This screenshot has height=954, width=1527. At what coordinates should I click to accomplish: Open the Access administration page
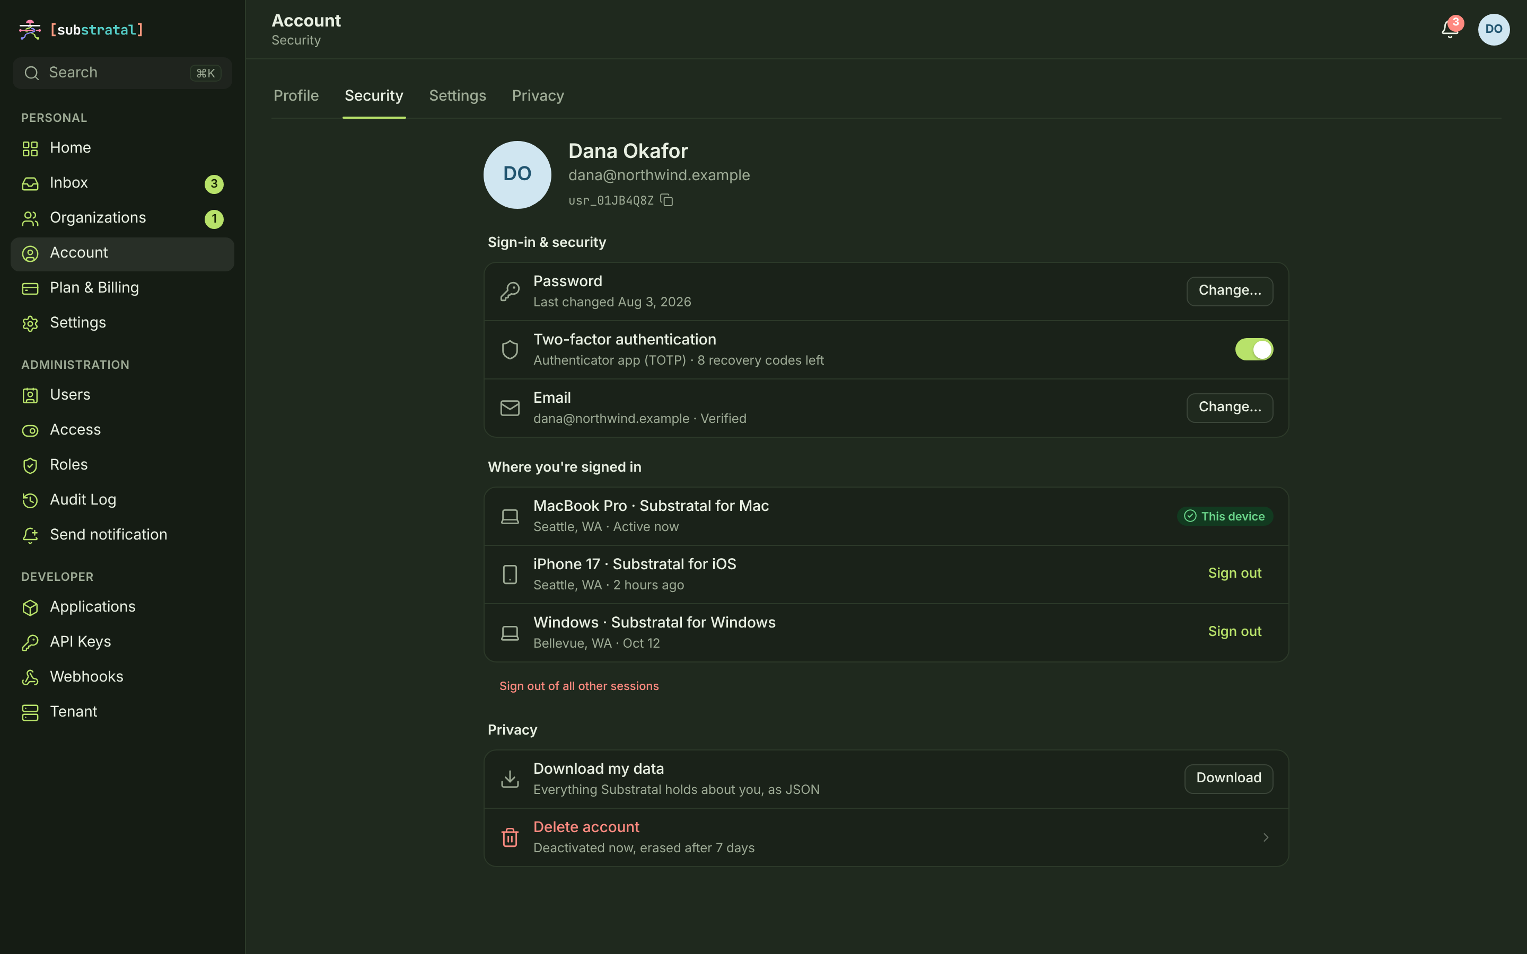pyautogui.click(x=122, y=430)
